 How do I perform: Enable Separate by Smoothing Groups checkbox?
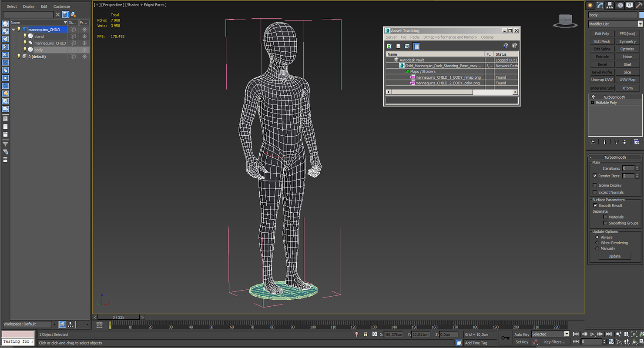(605, 223)
